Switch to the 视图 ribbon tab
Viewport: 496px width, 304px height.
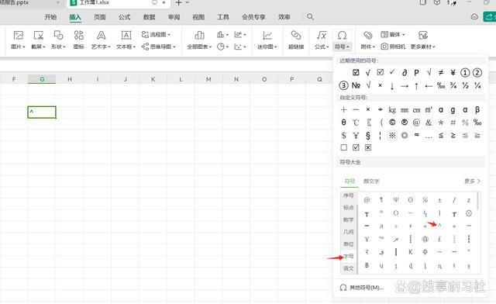point(198,17)
